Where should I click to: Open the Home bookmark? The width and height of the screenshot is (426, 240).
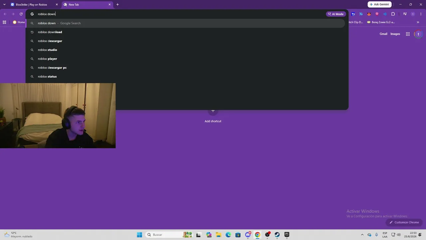click(x=19, y=22)
